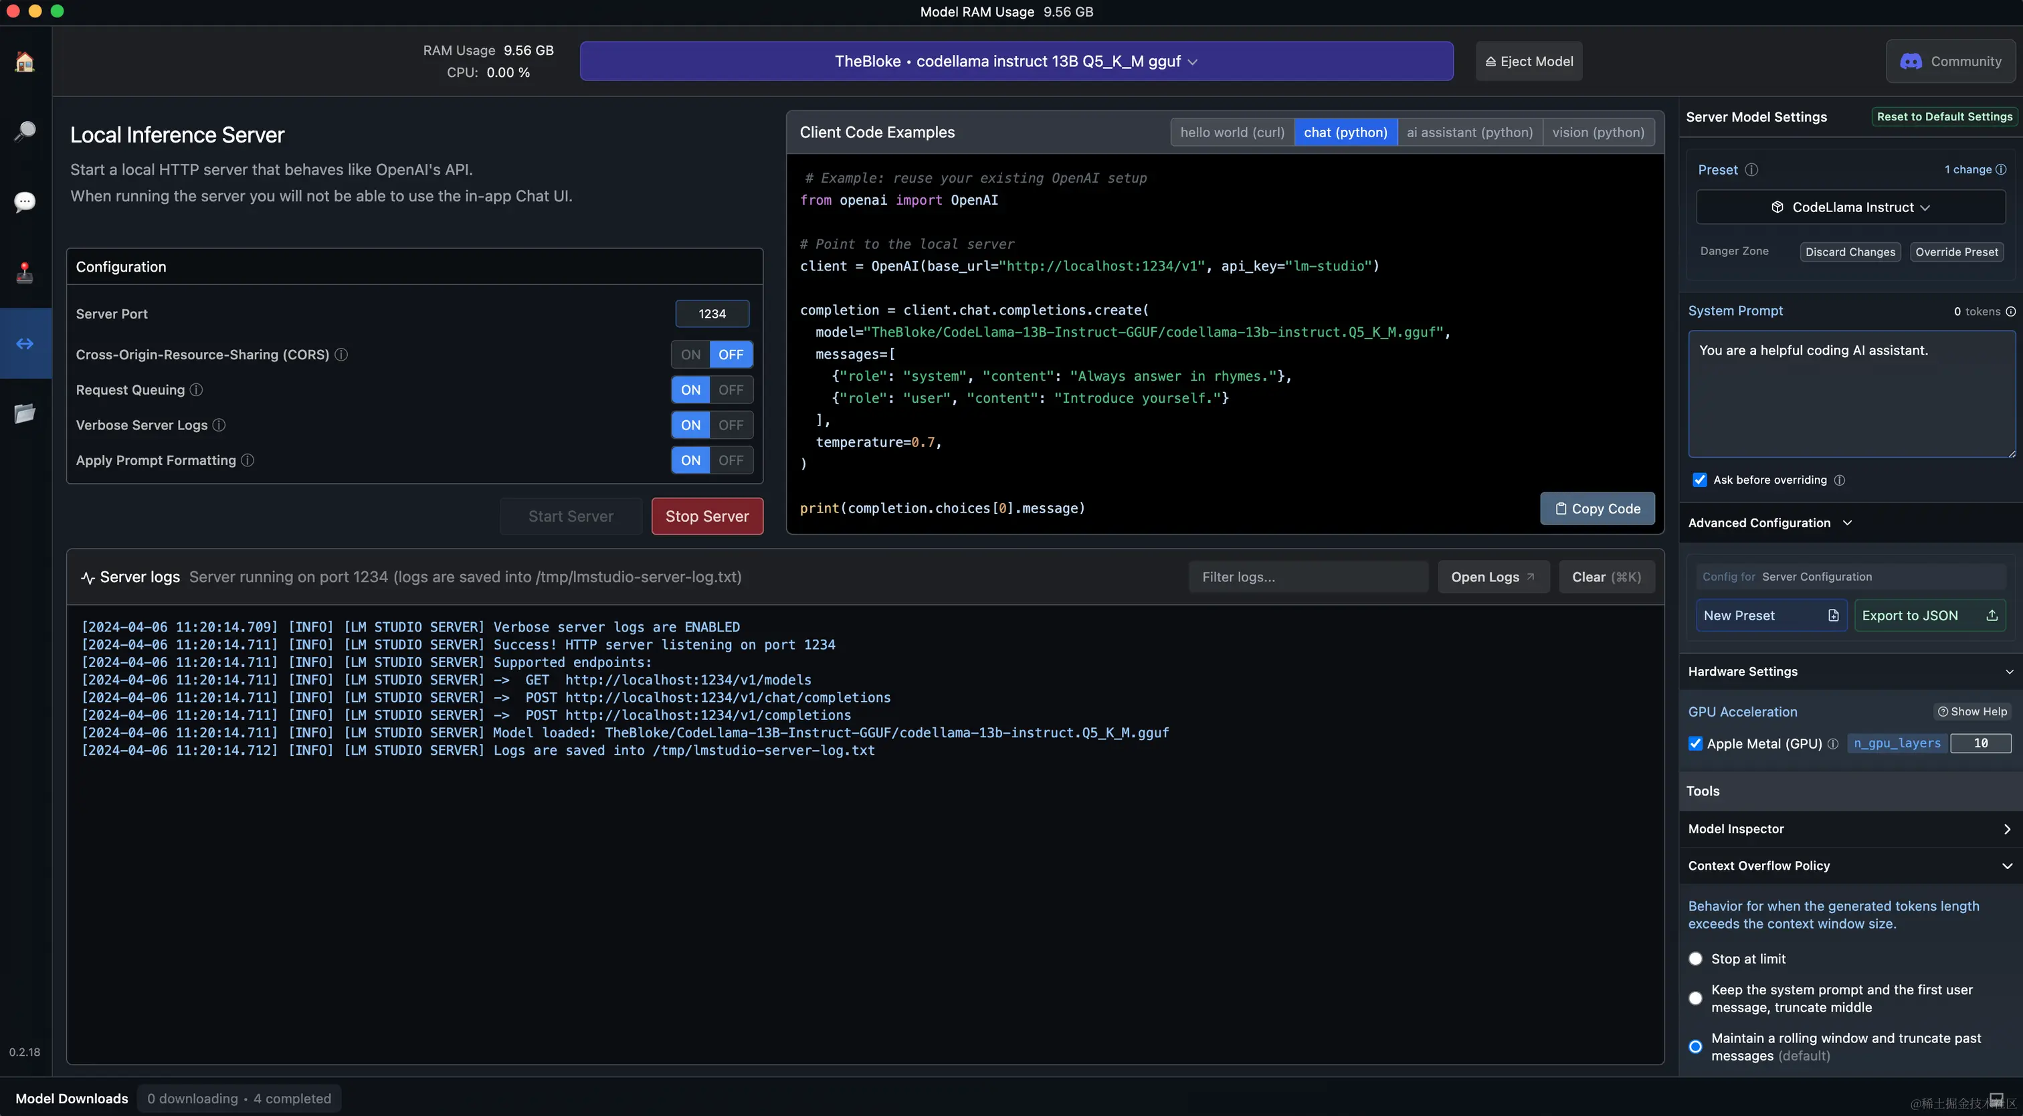Click the 0 downloading 4 completed status

[239, 1099]
